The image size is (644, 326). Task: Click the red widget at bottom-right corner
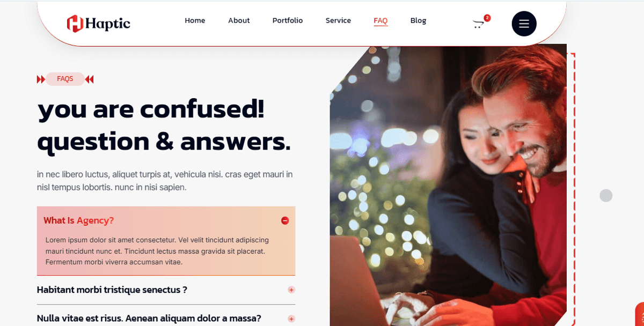click(x=640, y=314)
